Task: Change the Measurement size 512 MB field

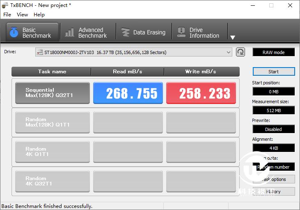Action: click(273, 110)
